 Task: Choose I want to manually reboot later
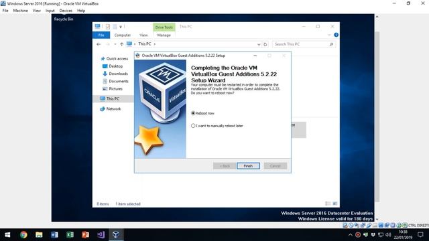point(193,126)
